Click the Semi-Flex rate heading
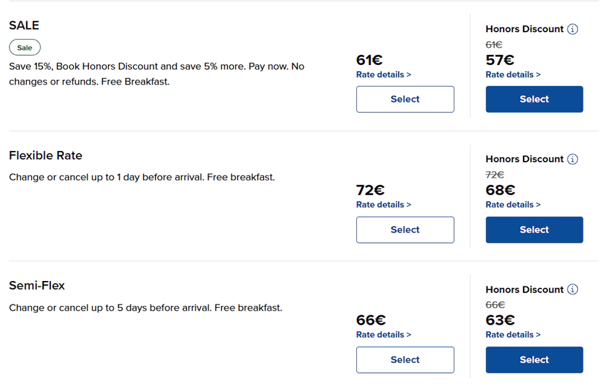605x389 pixels. [x=37, y=286]
